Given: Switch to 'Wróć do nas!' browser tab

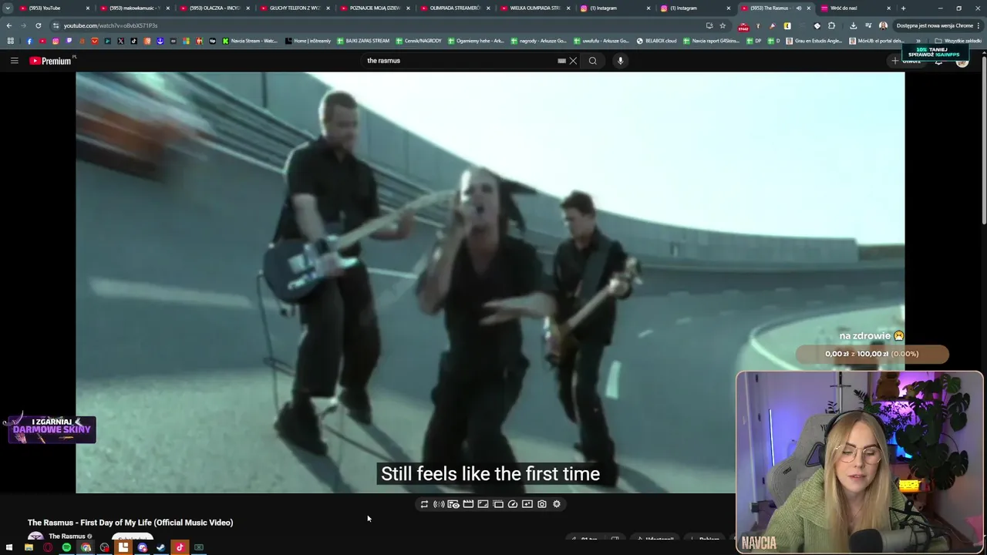Looking at the screenshot, I should click(854, 8).
